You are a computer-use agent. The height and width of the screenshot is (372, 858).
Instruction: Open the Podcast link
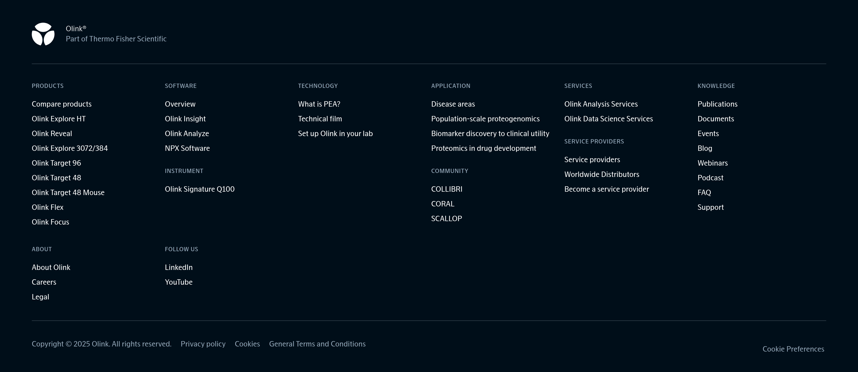(x=710, y=178)
